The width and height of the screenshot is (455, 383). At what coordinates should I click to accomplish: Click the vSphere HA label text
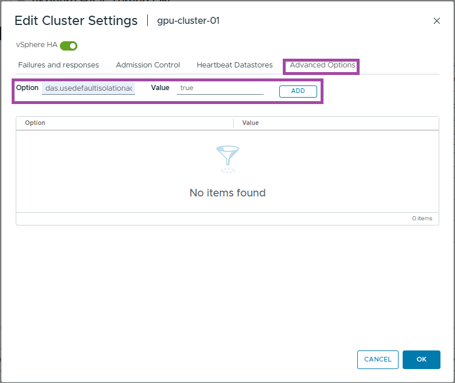pyautogui.click(x=37, y=45)
